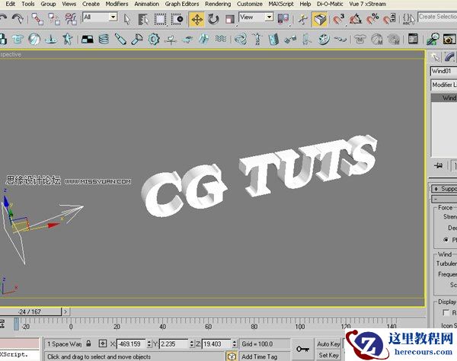This screenshot has height=361, width=457.
Task: Activate the Select and Rotate tool
Action: (213, 20)
